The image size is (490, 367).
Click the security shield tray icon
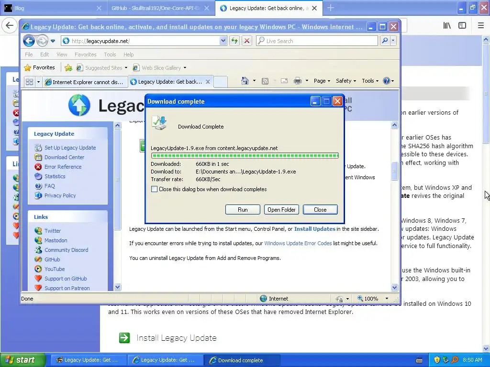click(437, 360)
